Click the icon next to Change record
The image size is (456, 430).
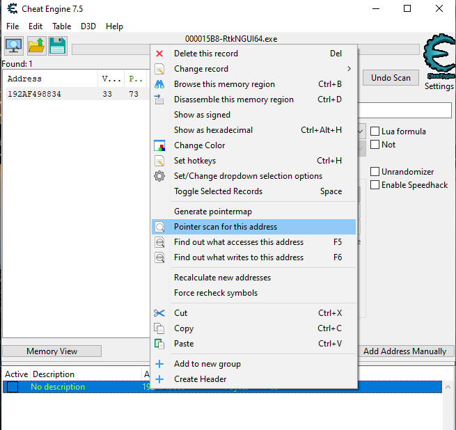pyautogui.click(x=159, y=69)
